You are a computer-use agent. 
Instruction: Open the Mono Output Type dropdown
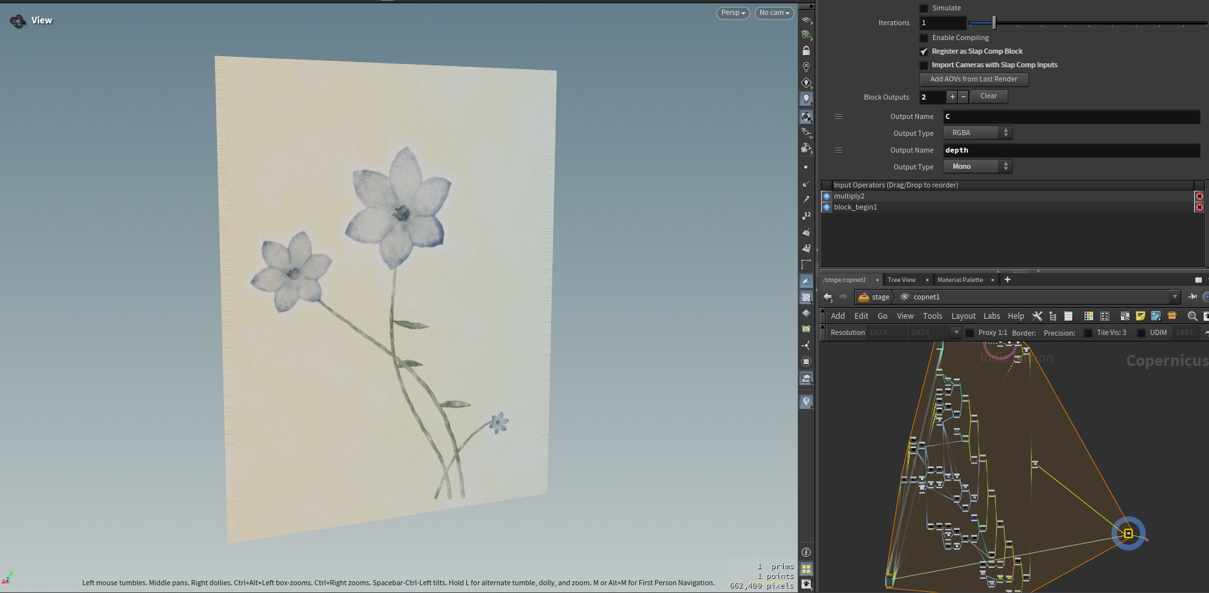(x=978, y=166)
